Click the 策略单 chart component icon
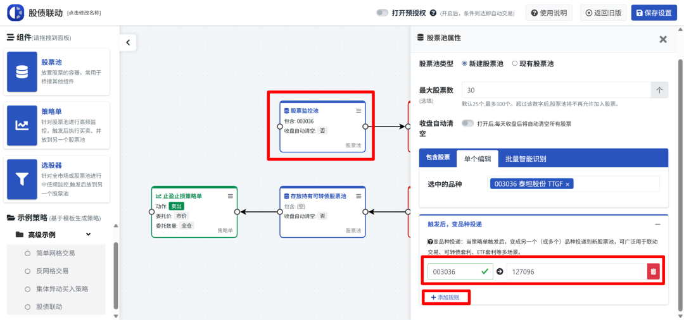This screenshot has width=684, height=320. (x=22, y=125)
